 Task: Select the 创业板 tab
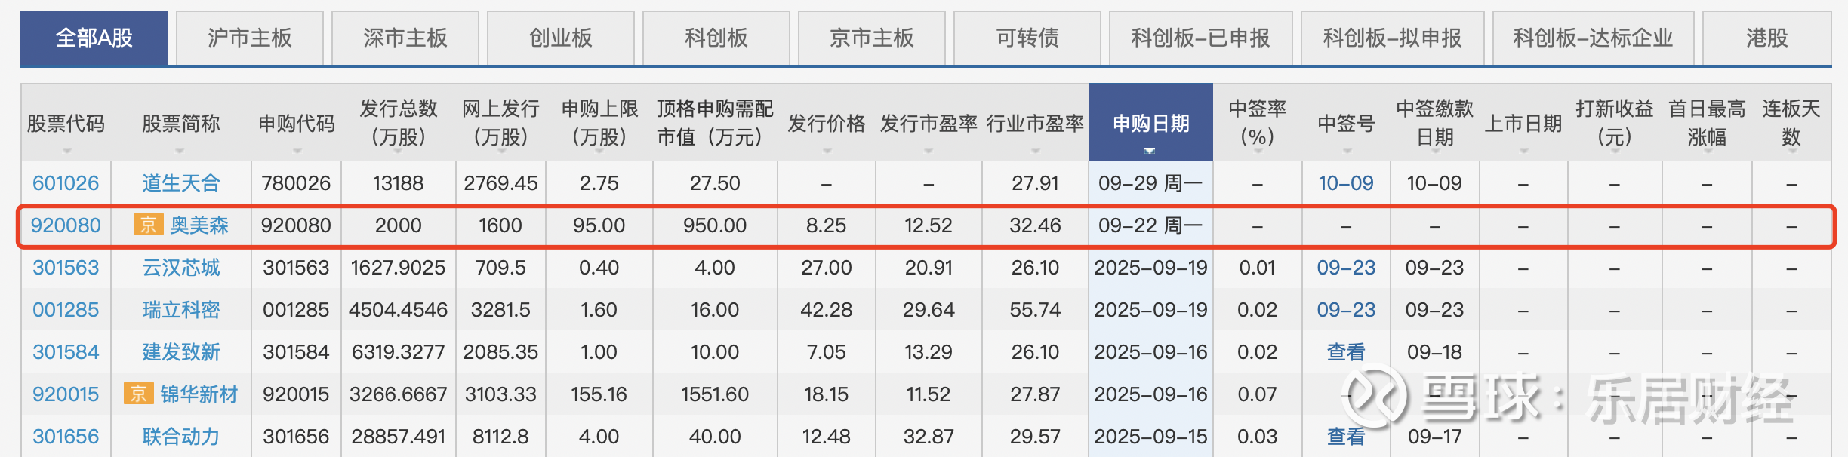561,38
